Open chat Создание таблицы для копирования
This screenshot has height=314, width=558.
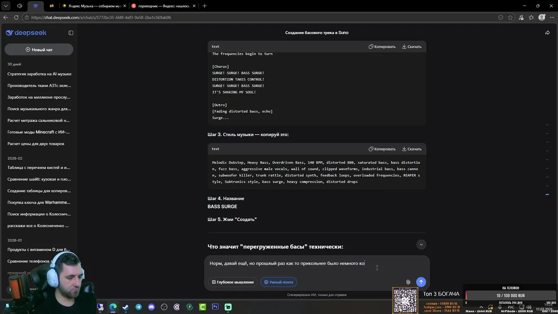[x=39, y=191]
